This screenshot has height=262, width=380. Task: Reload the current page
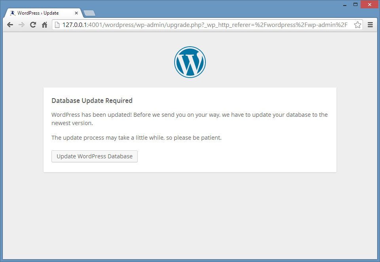[33, 25]
